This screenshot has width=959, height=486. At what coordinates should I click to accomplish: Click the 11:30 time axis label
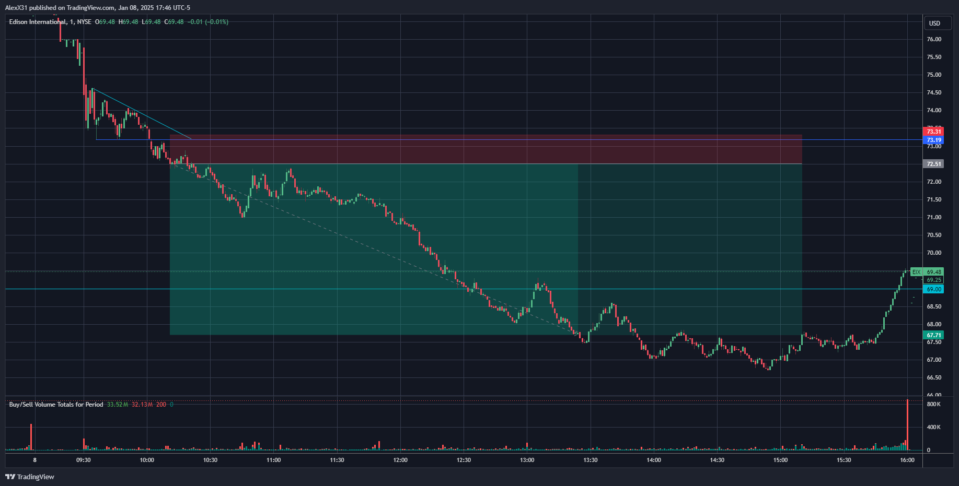tap(337, 460)
